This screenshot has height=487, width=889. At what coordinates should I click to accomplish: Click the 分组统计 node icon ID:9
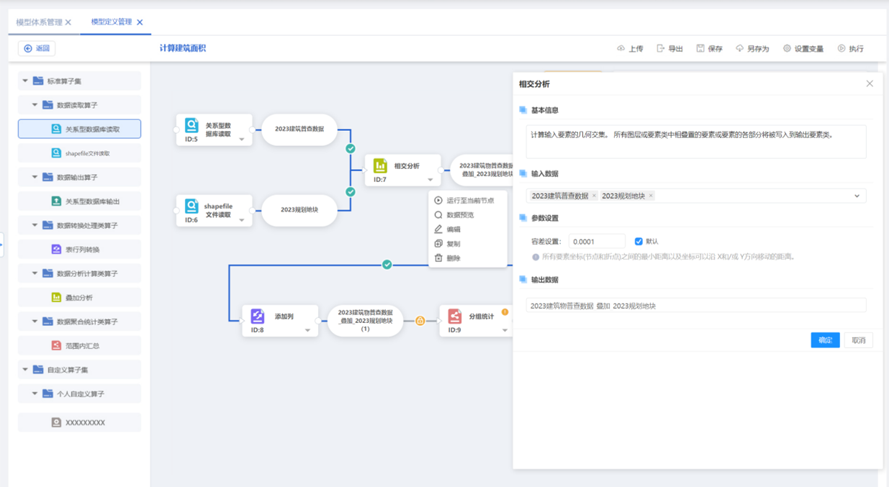click(454, 317)
